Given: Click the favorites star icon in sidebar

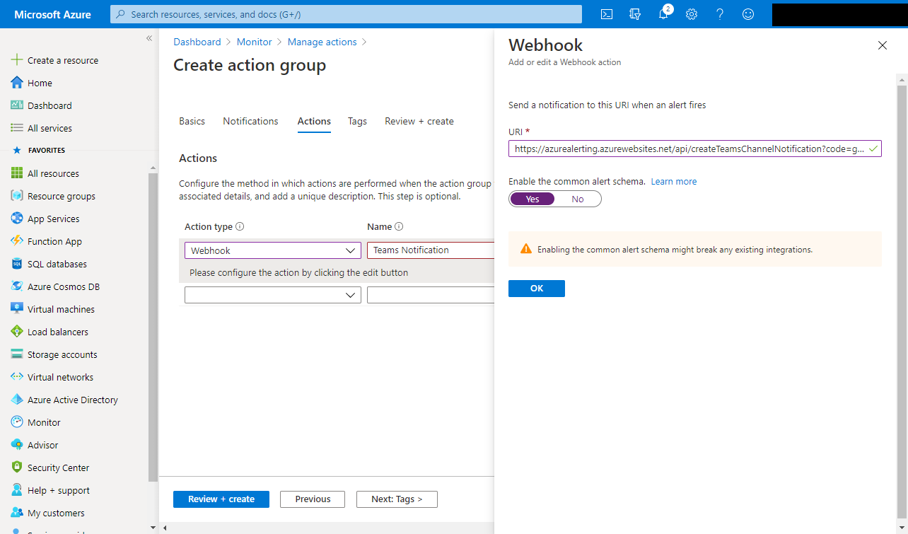Looking at the screenshot, I should (x=17, y=151).
